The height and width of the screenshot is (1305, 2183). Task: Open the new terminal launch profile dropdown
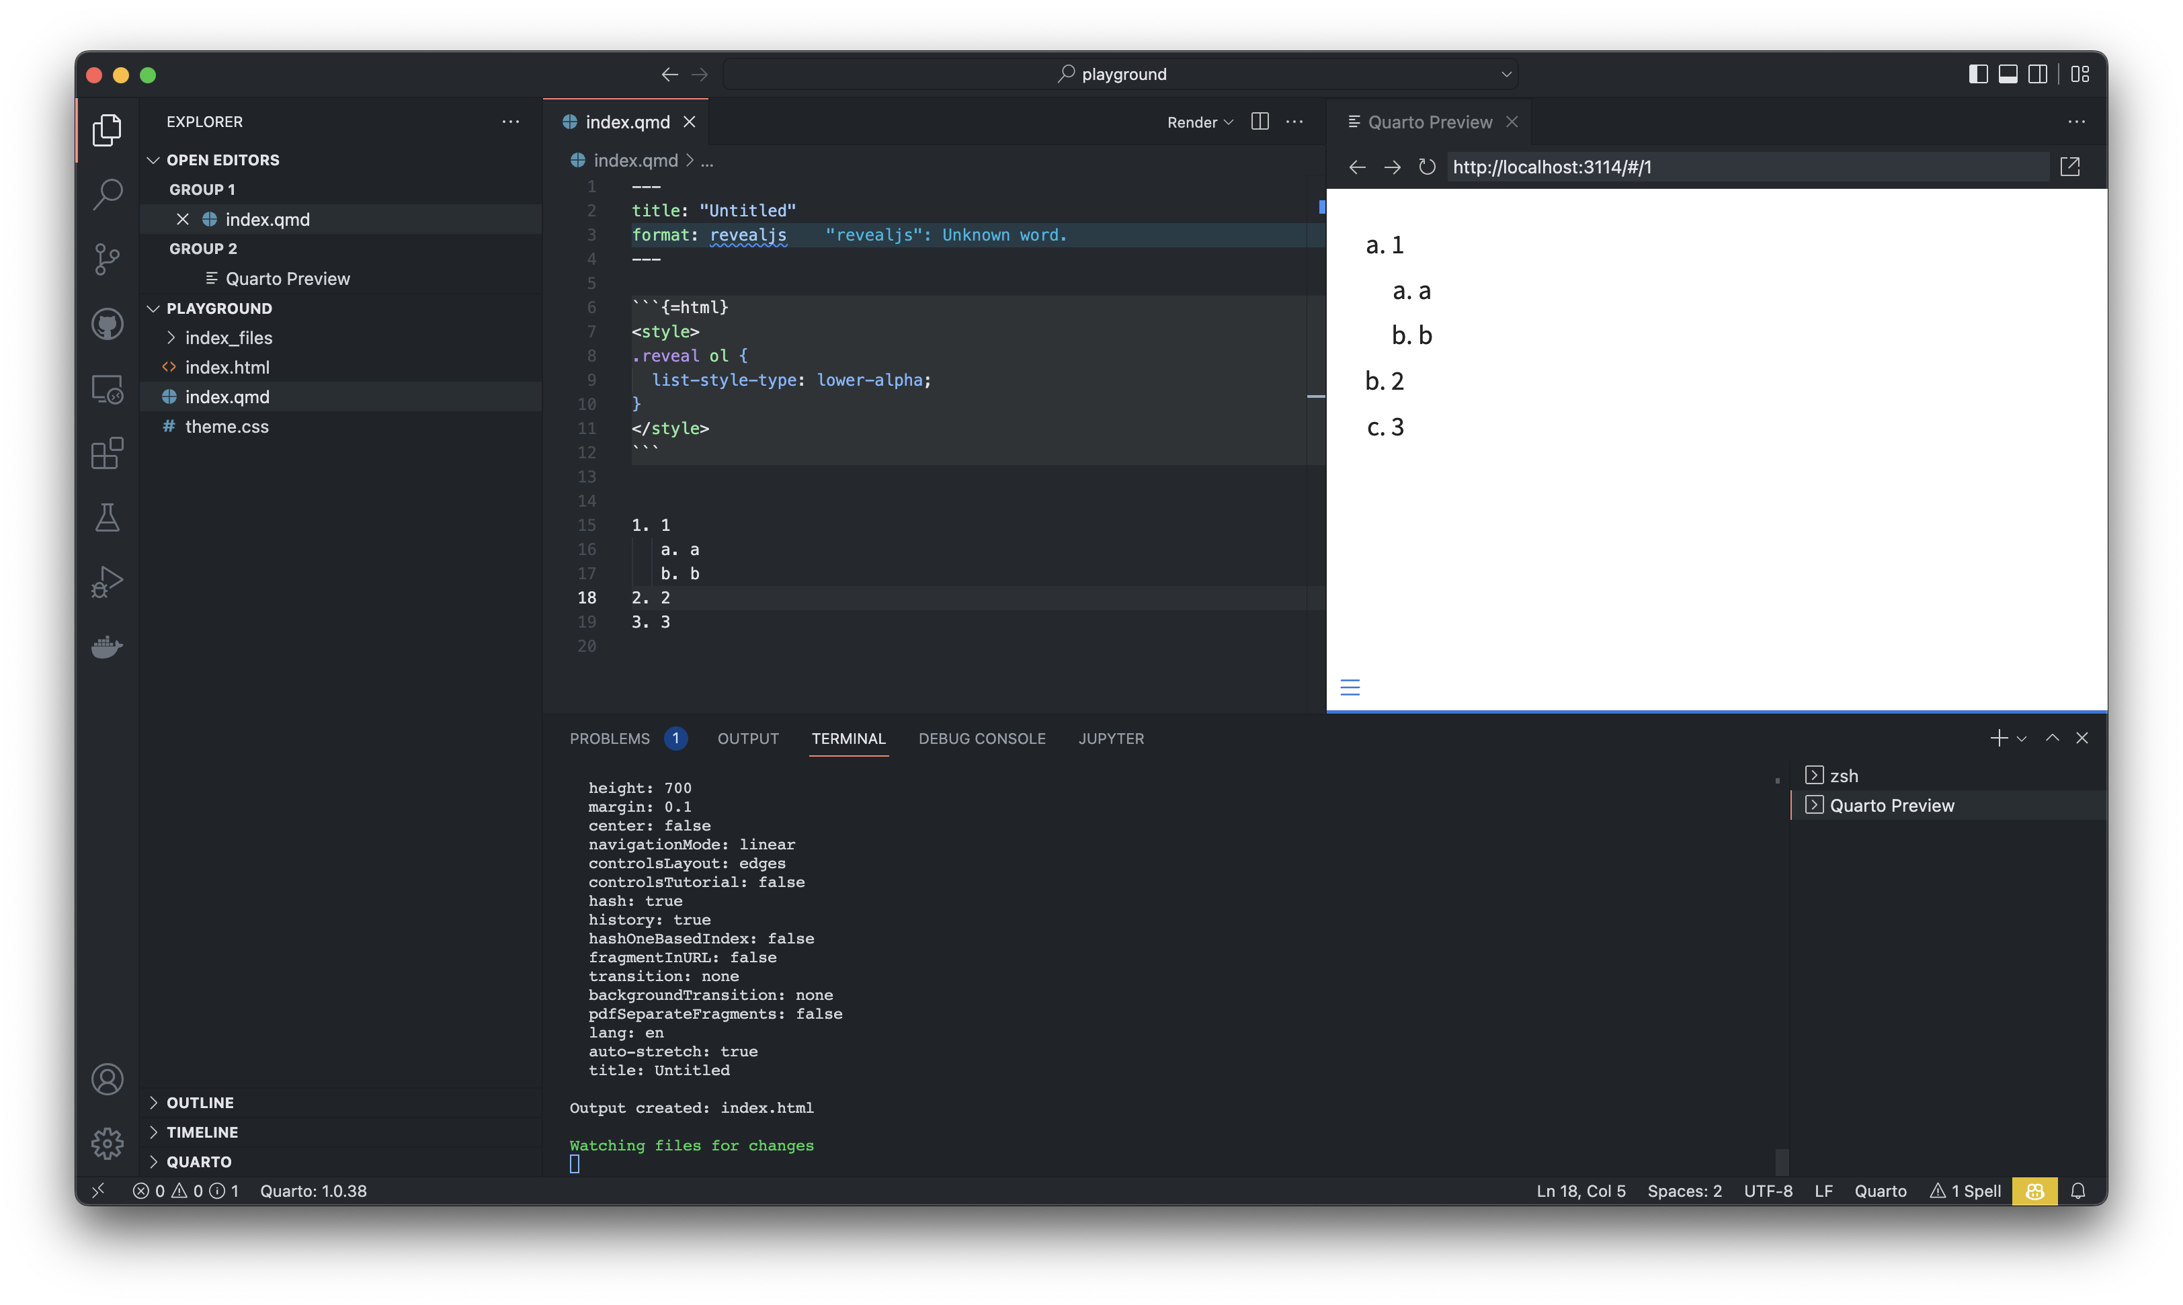(x=2021, y=739)
